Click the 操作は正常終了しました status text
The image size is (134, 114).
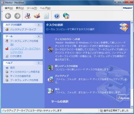coord(116,111)
